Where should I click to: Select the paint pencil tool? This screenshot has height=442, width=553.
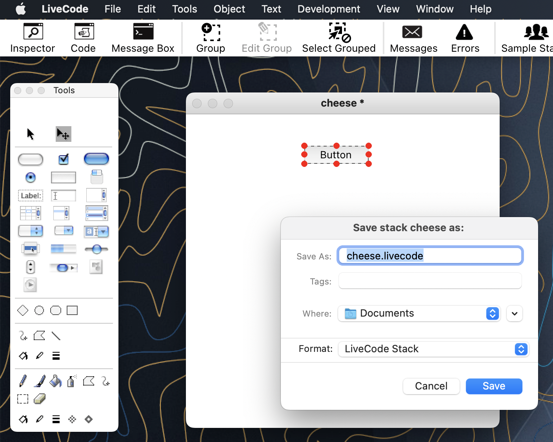(23, 381)
